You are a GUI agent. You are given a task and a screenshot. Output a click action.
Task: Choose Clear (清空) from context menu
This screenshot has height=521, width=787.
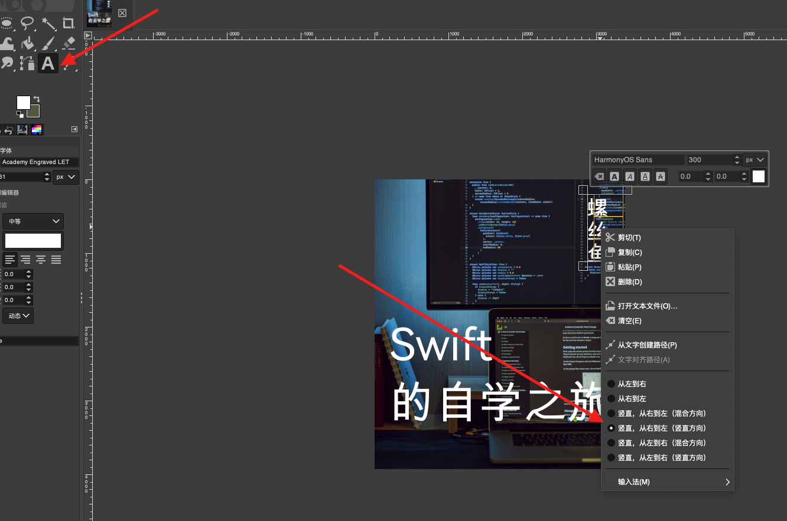click(x=668, y=320)
